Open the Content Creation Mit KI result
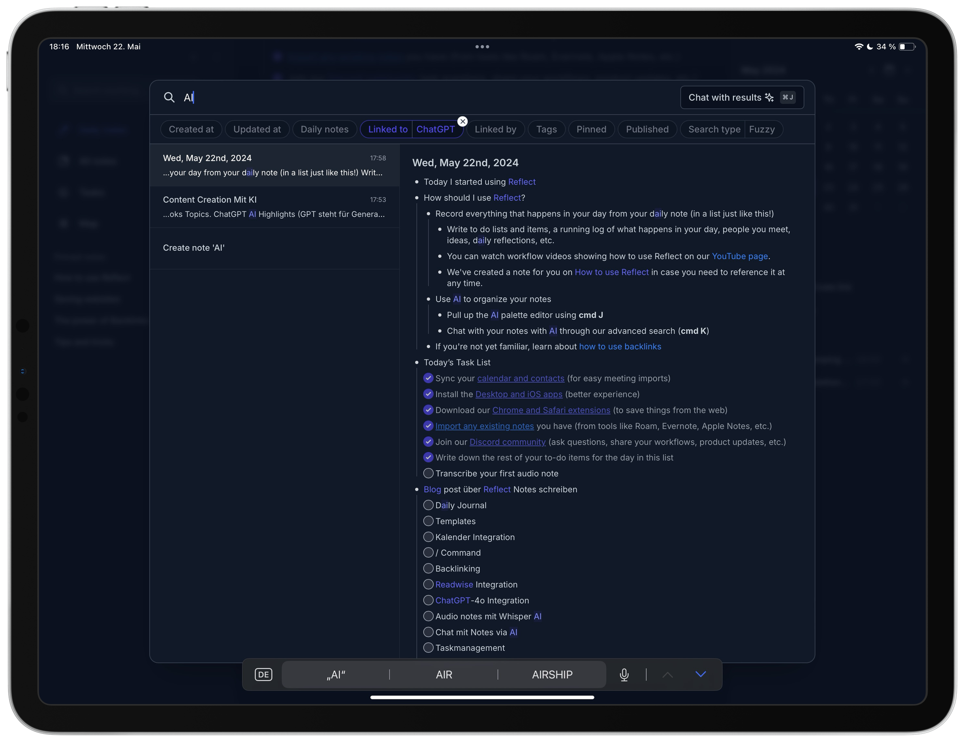The width and height of the screenshot is (965, 743). click(275, 207)
